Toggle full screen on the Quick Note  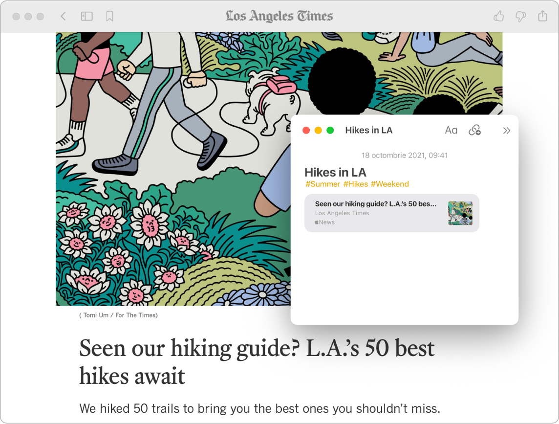click(330, 130)
